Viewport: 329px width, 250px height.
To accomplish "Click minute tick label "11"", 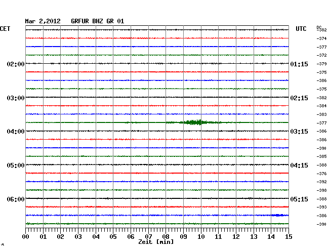I will coord(218,236).
